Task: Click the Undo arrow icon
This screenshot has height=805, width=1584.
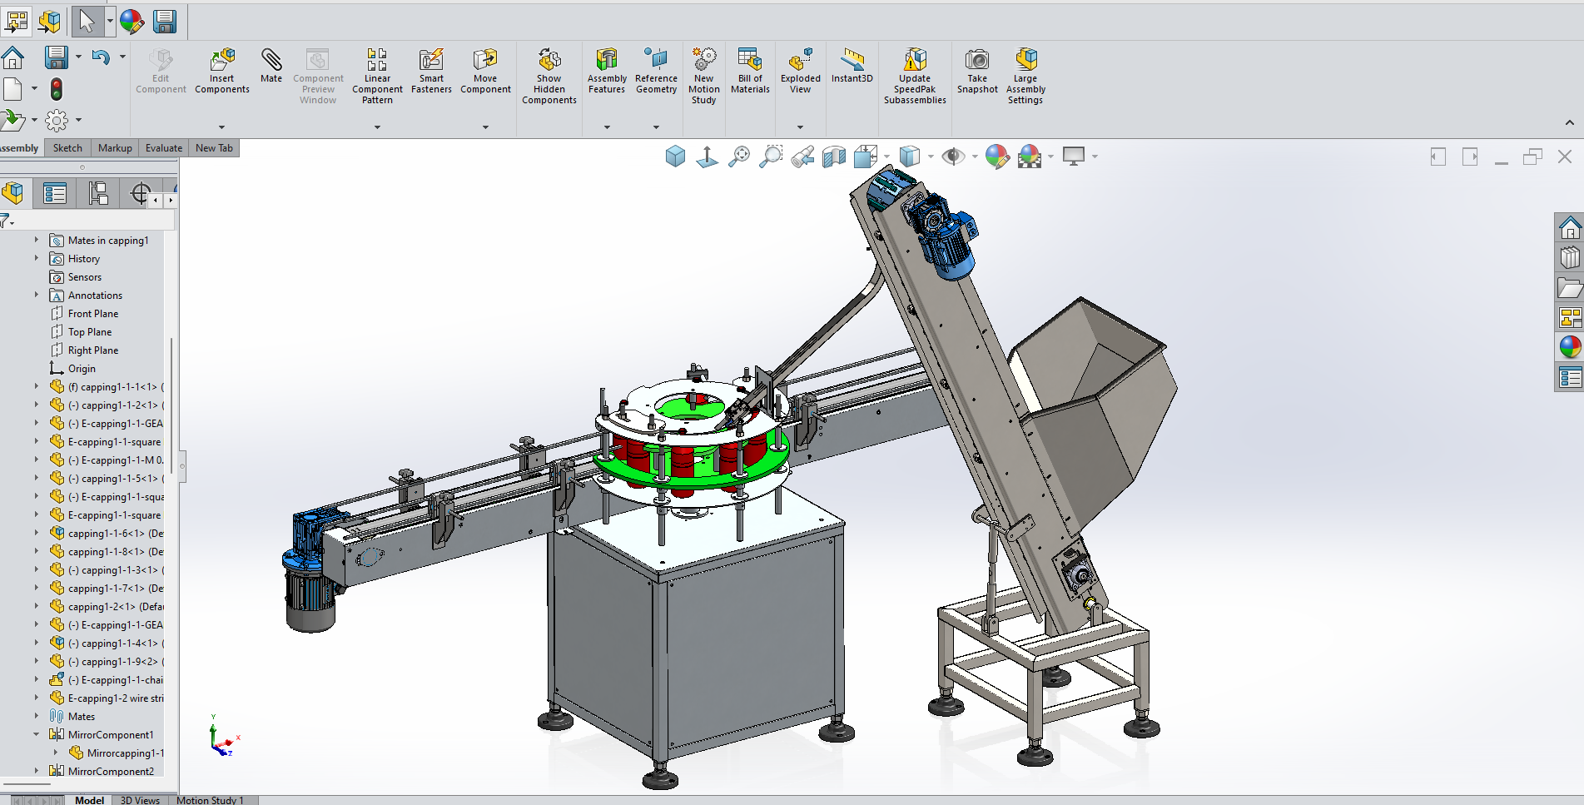Action: coord(101,57)
